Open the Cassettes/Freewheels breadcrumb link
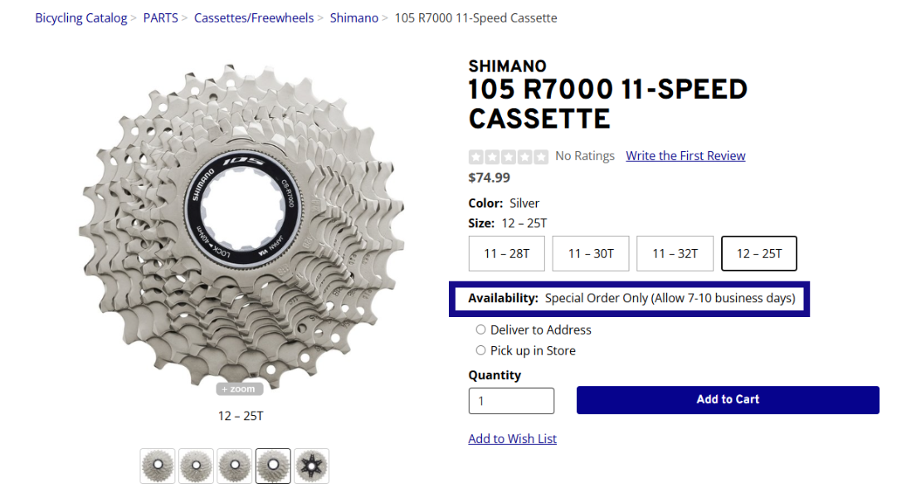921x498 pixels. [254, 17]
